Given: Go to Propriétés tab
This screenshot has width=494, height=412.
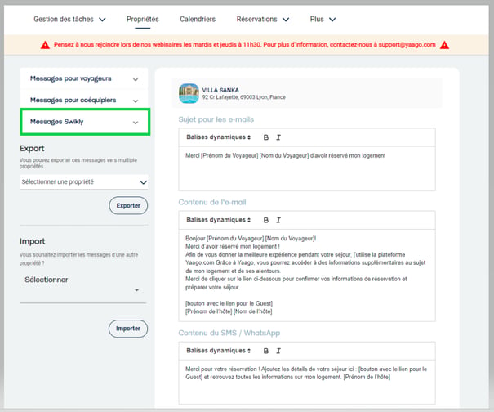Looking at the screenshot, I should pos(143,20).
